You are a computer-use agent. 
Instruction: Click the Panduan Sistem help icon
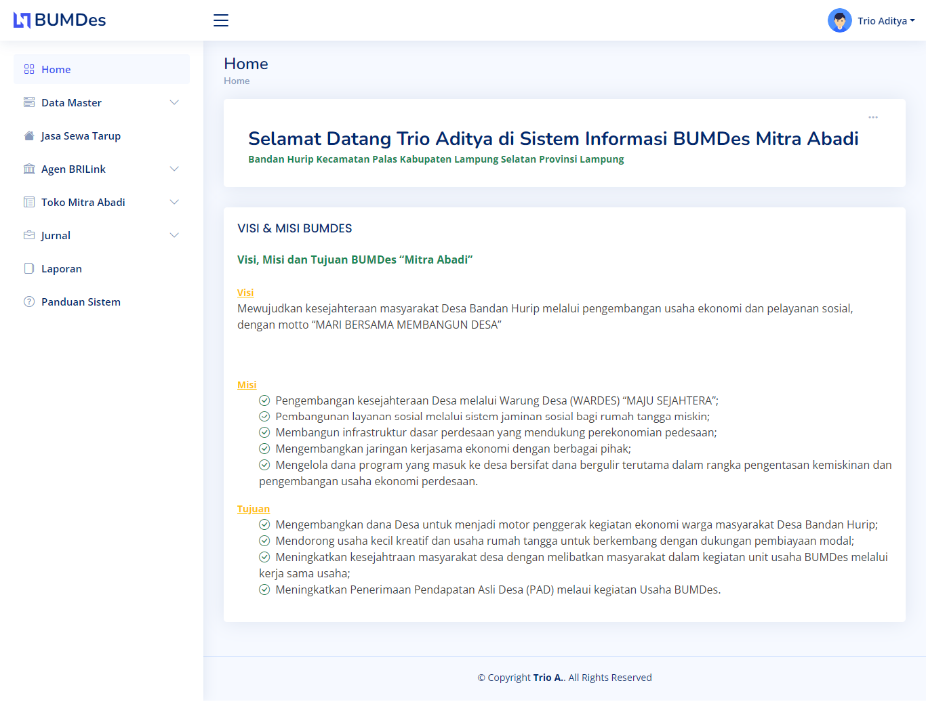pyautogui.click(x=29, y=302)
